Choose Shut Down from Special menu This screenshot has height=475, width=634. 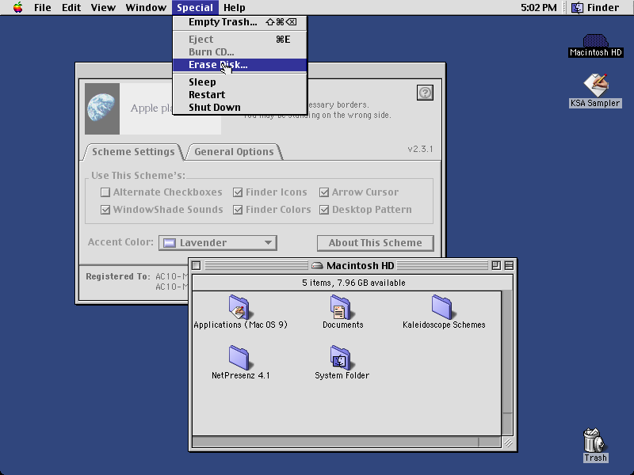click(240, 108)
